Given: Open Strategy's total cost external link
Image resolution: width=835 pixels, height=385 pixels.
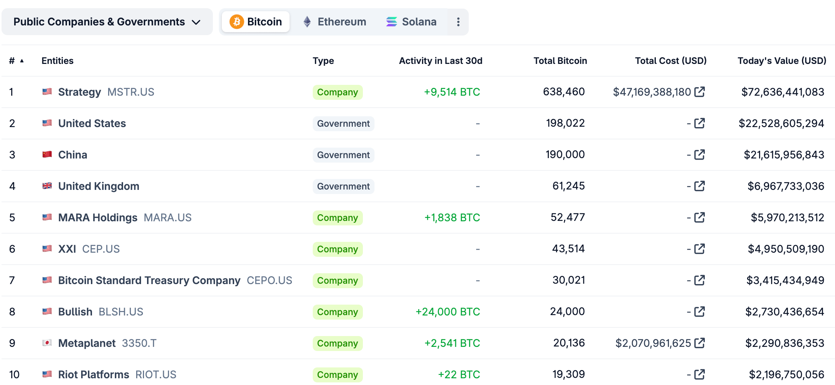Looking at the screenshot, I should point(699,92).
